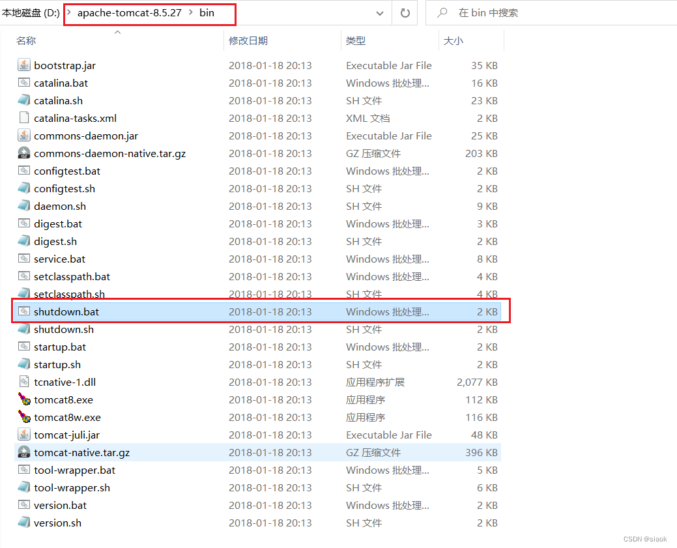This screenshot has width=677, height=548.
Task: Click the 9 KB size of daemon.sh
Action: [x=487, y=207]
